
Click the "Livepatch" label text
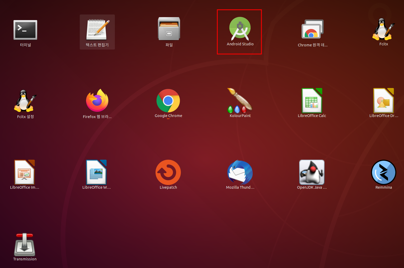pyautogui.click(x=168, y=187)
